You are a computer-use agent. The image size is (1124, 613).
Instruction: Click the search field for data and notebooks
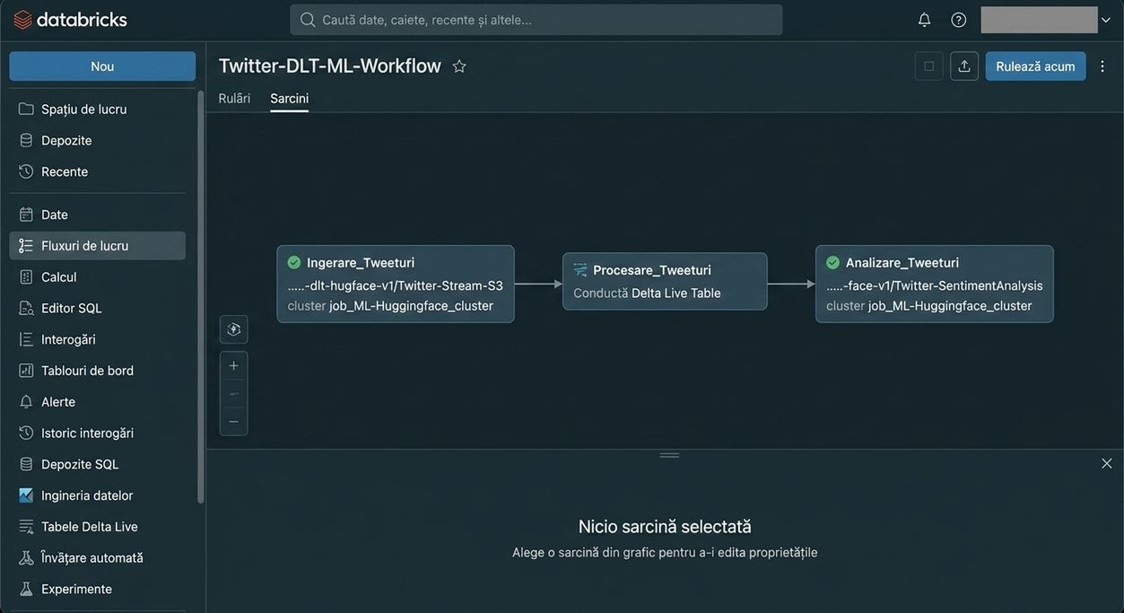click(x=536, y=19)
